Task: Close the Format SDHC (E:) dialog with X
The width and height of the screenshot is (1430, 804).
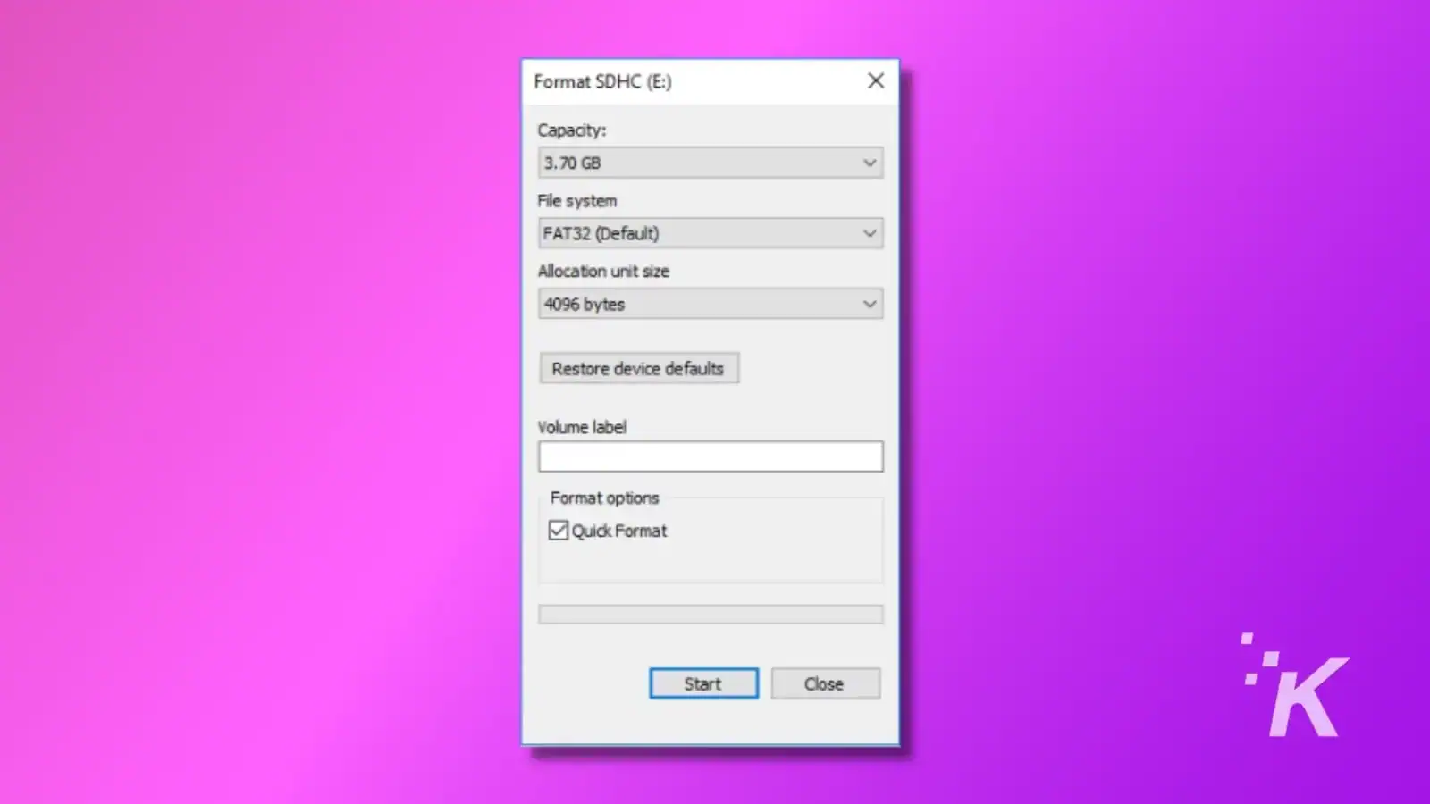Action: (x=876, y=81)
